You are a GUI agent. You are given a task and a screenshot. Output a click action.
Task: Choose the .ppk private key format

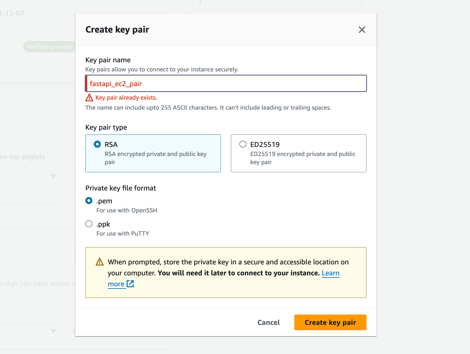pos(89,224)
